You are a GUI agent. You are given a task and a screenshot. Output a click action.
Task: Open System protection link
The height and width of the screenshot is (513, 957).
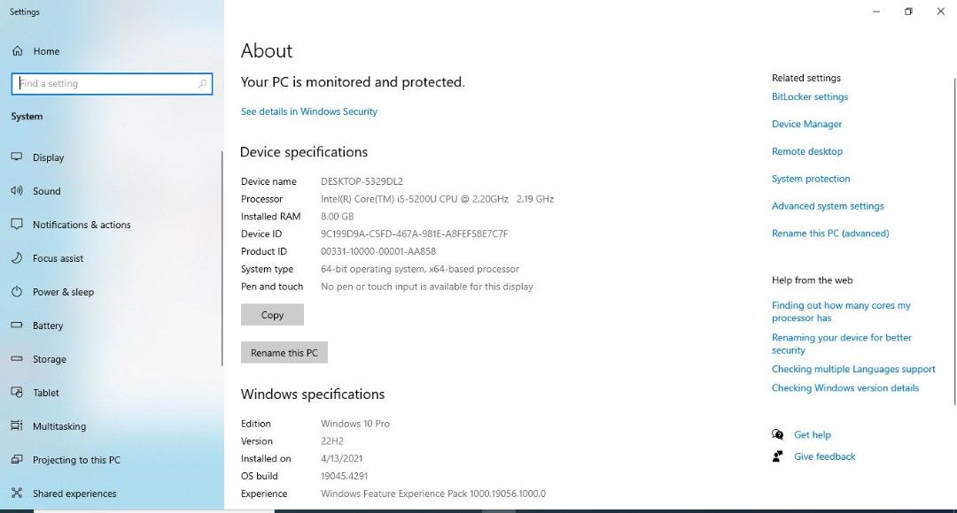click(811, 179)
